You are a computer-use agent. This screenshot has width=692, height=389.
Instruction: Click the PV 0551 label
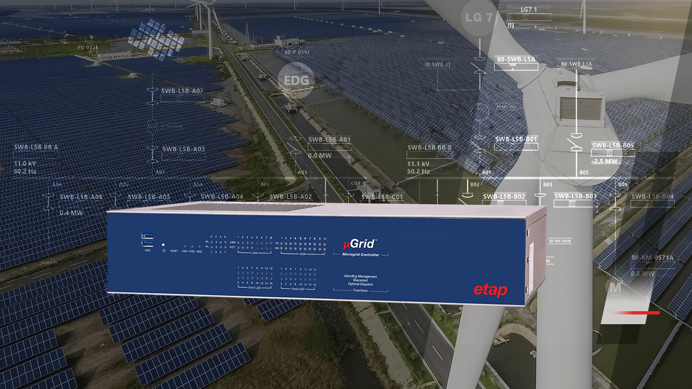pos(88,48)
